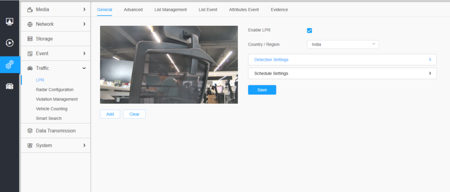Open the Storage menu item
This screenshot has width=450, height=192.
tap(56, 39)
